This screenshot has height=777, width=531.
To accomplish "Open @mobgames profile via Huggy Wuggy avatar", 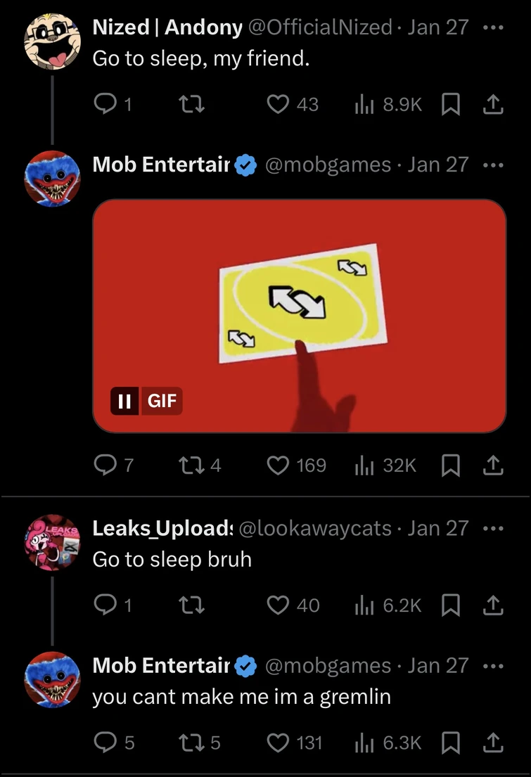I will click(53, 178).
